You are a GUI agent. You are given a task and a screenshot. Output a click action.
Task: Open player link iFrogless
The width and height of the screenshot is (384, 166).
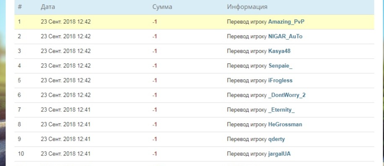tap(280, 80)
